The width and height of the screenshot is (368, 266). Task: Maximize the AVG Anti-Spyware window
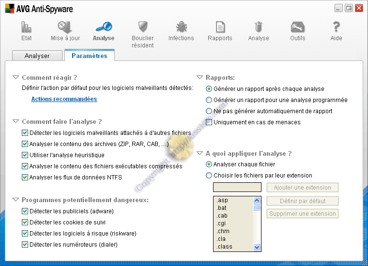click(349, 8)
